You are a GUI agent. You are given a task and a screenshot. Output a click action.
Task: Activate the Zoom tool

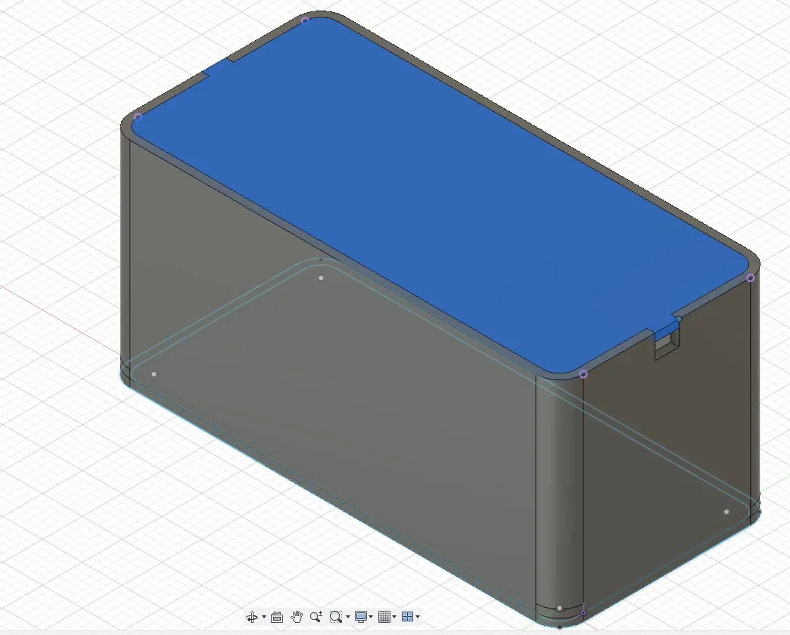(316, 617)
